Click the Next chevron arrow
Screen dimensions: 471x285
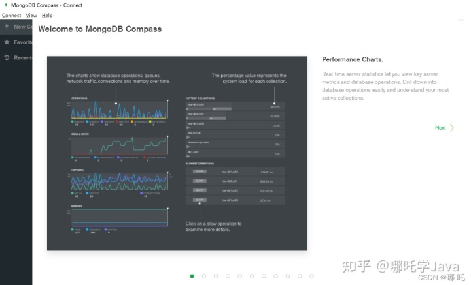point(452,128)
